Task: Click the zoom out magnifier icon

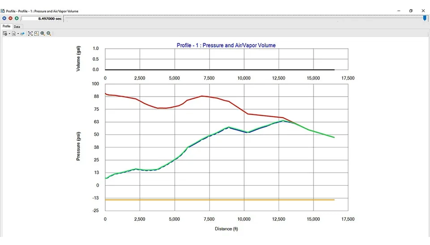Action: (49, 34)
